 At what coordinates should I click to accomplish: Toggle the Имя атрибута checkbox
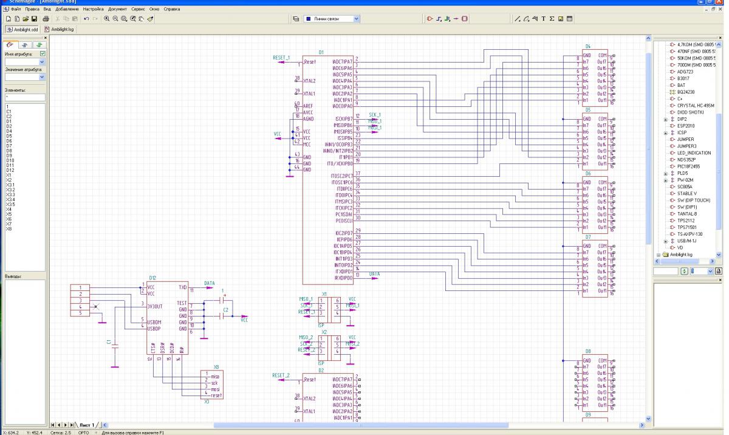point(43,54)
